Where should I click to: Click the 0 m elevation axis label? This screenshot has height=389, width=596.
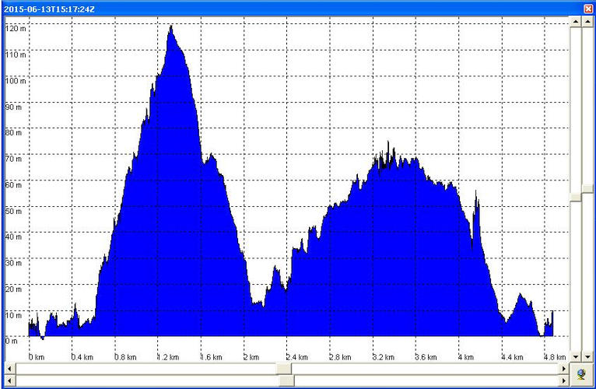(12, 341)
